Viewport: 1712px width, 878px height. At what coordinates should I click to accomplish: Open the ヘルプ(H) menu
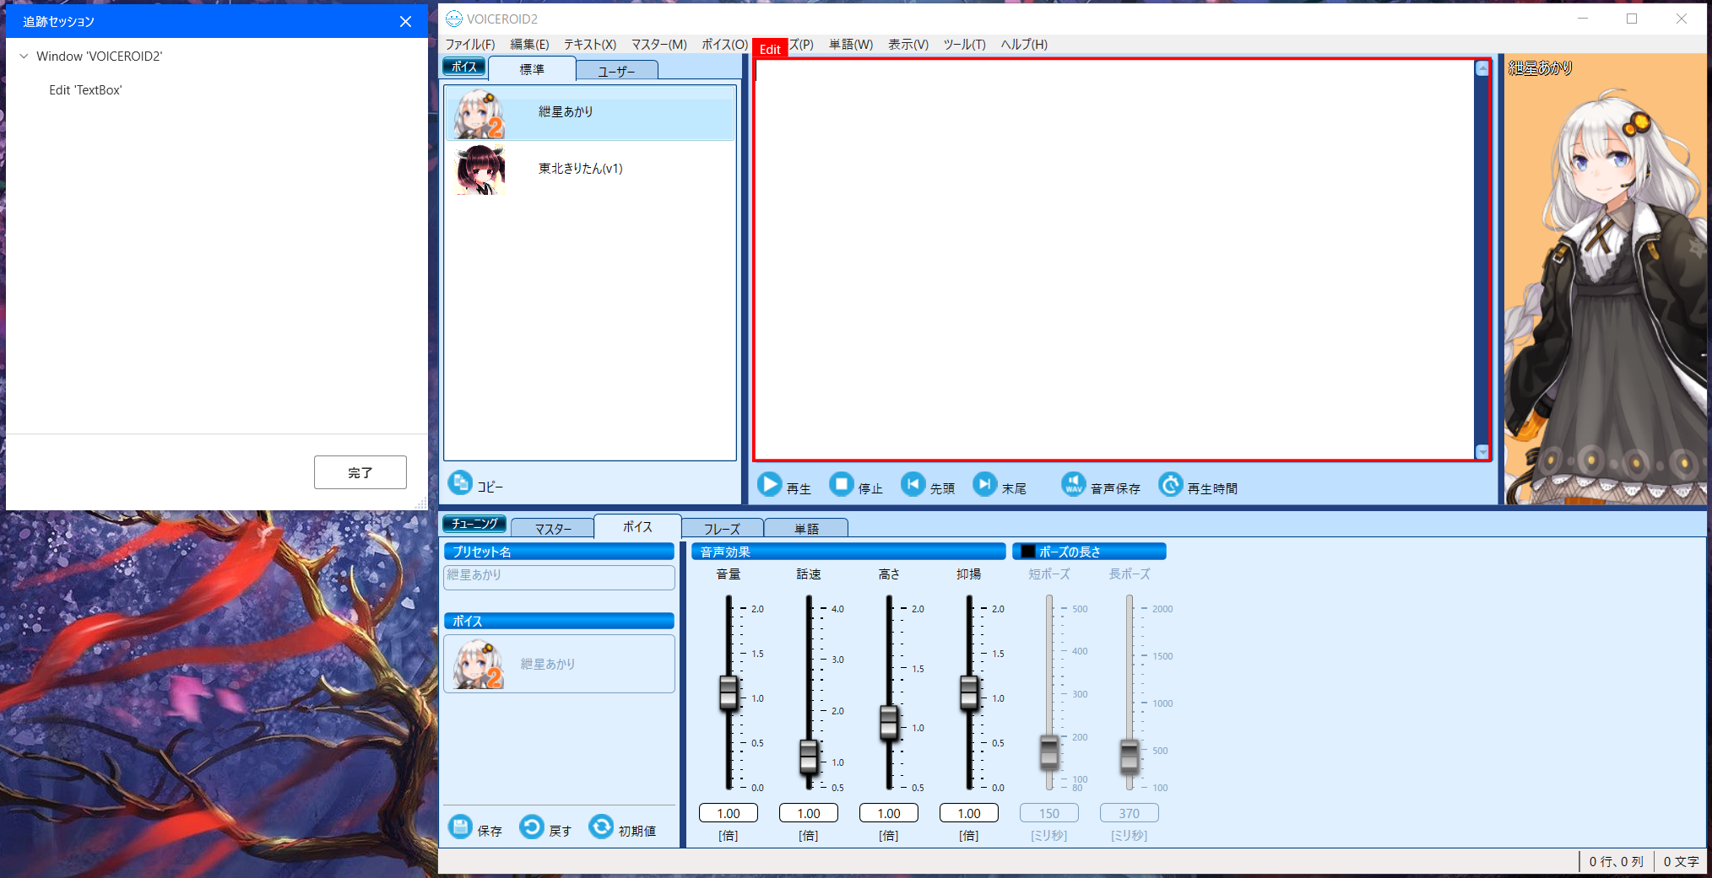pos(1024,45)
